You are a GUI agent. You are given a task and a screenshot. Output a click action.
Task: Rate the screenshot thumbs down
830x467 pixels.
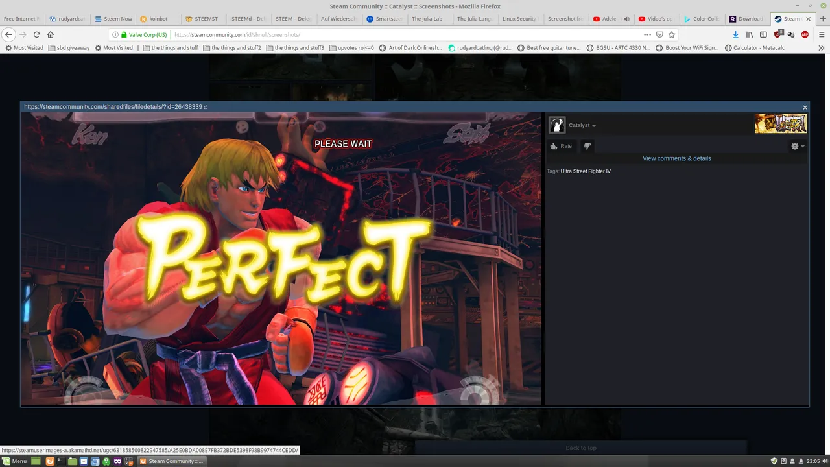tap(587, 146)
